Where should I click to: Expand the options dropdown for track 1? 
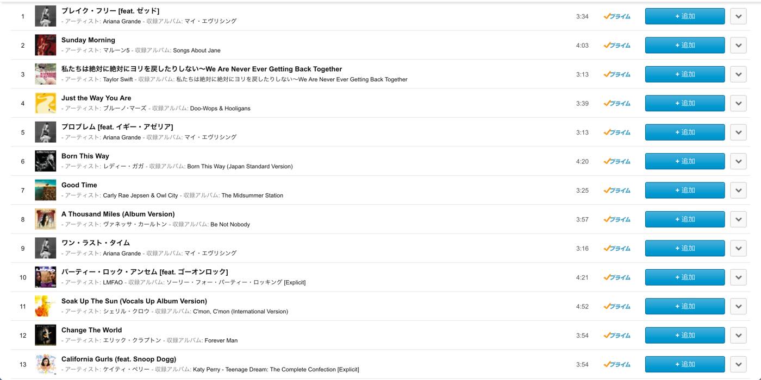click(738, 16)
